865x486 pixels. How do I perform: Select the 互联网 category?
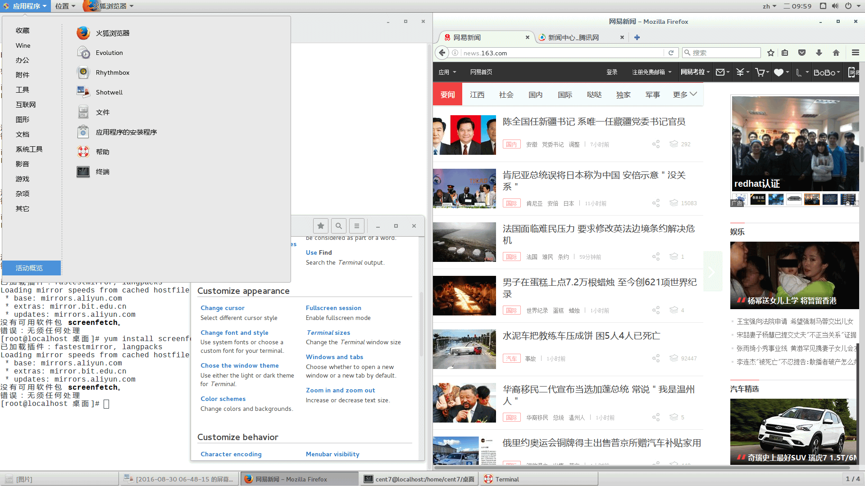click(x=26, y=104)
